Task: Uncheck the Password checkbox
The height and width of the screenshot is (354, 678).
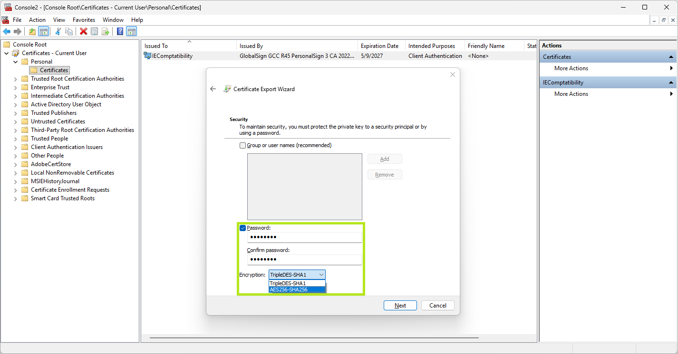Action: tap(243, 228)
